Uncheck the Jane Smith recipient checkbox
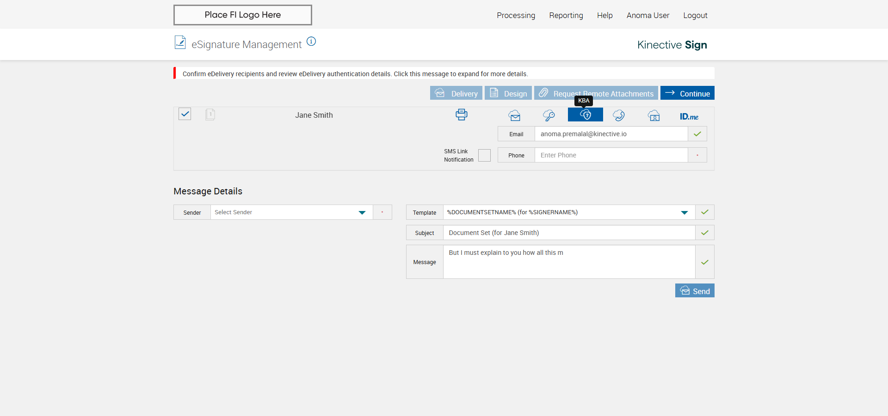The image size is (888, 416). (x=185, y=114)
